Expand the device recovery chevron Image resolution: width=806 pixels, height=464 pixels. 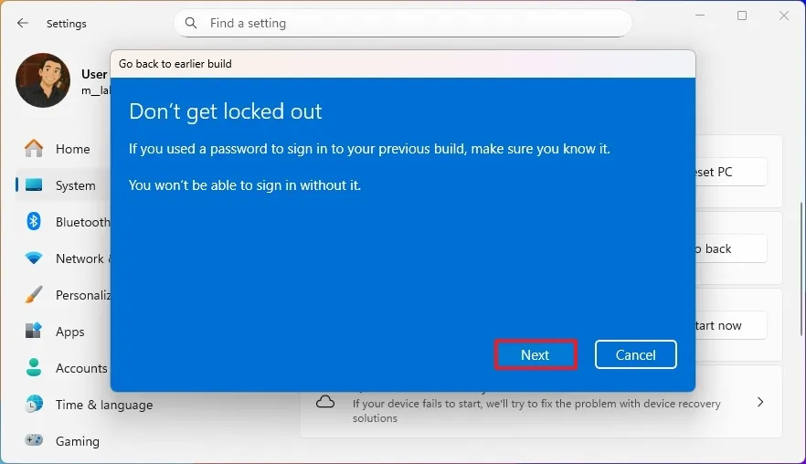pos(760,402)
